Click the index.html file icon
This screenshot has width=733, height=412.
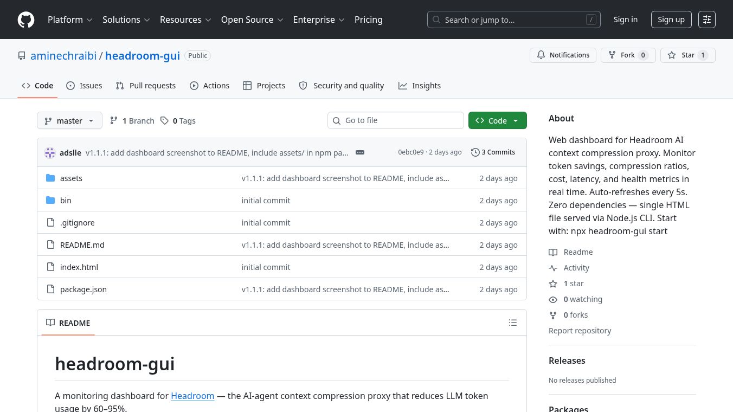click(50, 267)
